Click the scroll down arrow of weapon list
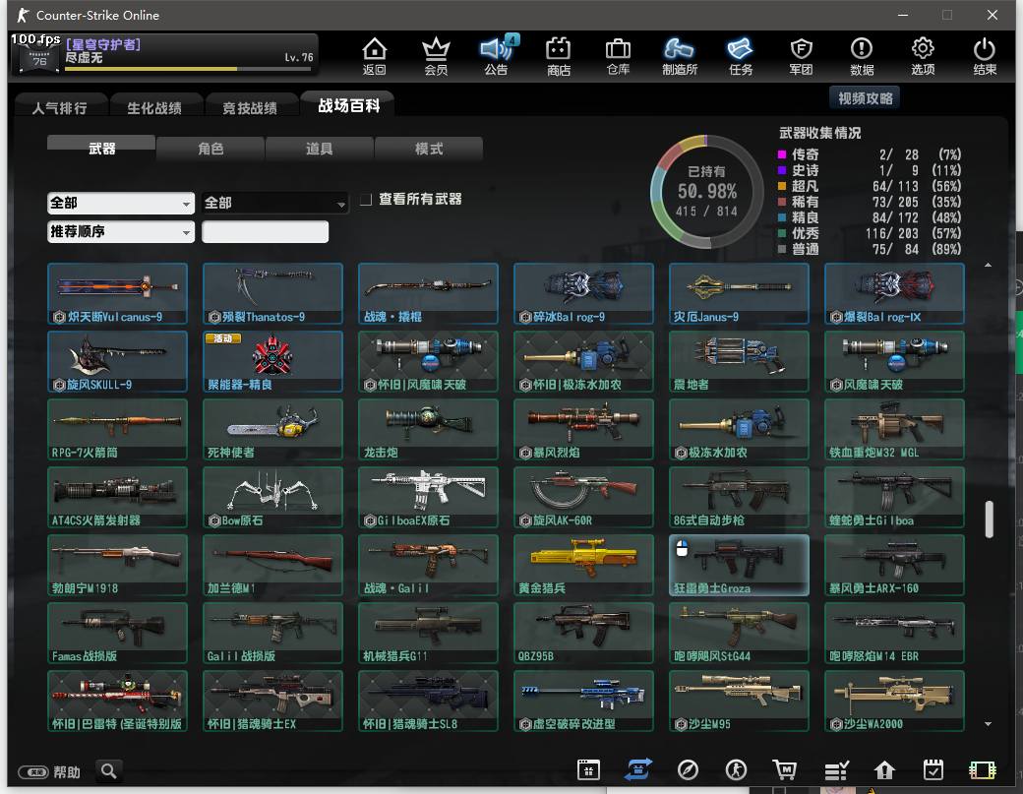This screenshot has width=1023, height=794. (989, 723)
